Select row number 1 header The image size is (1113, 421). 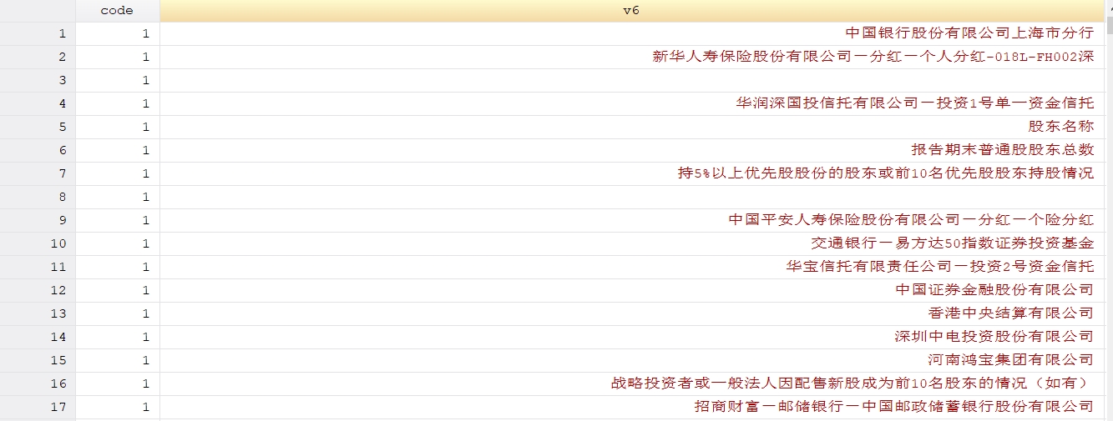pos(38,33)
